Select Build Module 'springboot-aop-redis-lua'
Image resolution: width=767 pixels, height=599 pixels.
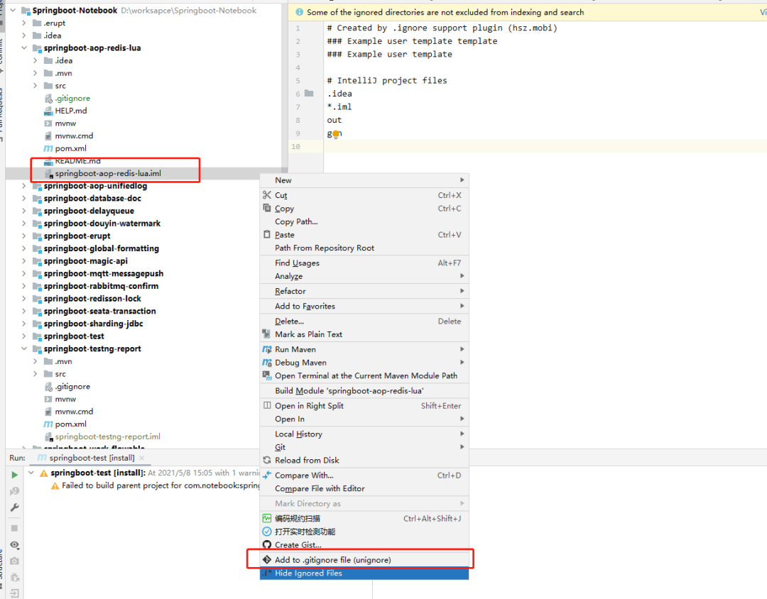point(364,390)
